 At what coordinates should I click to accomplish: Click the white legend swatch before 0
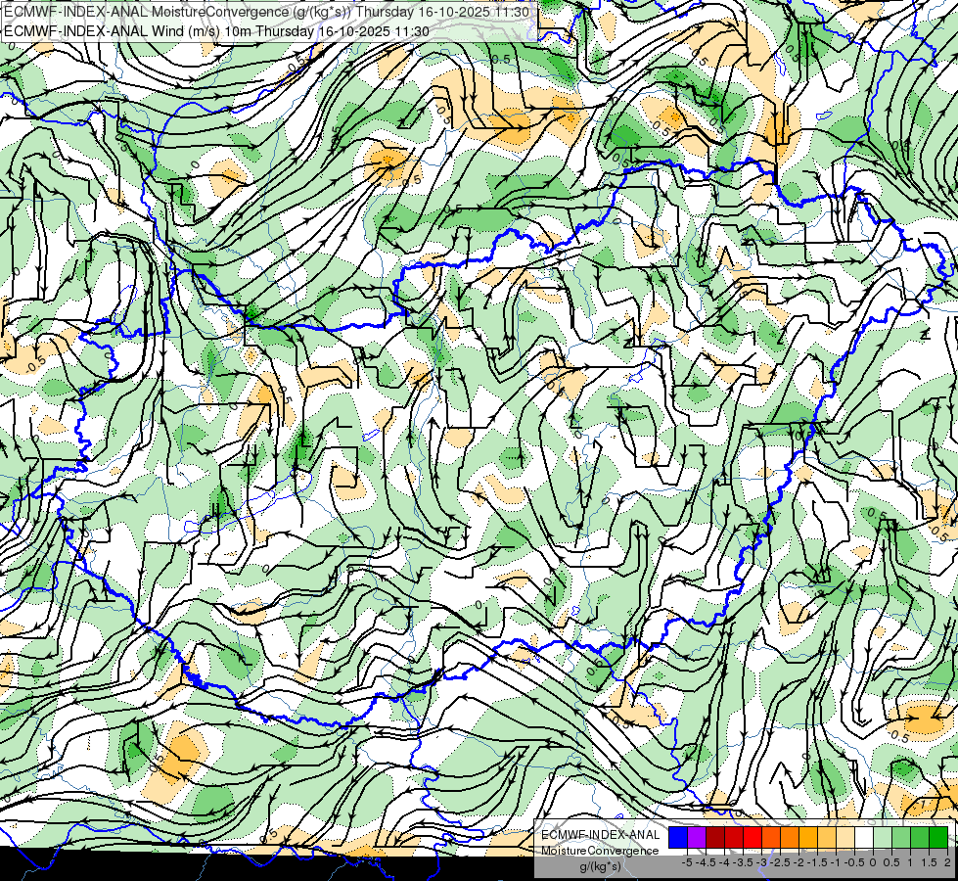(x=864, y=837)
